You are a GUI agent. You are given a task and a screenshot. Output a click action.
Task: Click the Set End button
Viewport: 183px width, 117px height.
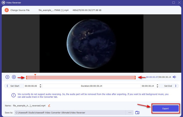coord(168,86)
